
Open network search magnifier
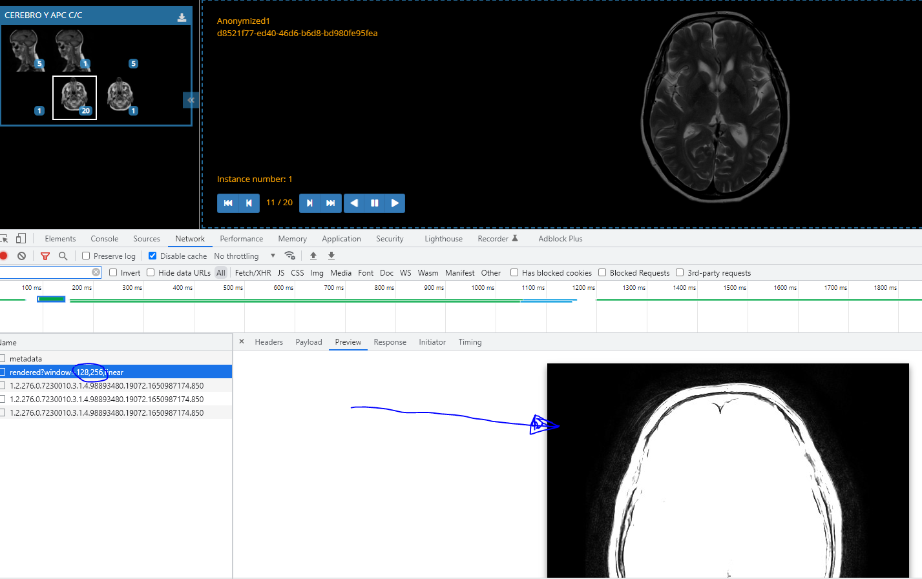pos(63,256)
